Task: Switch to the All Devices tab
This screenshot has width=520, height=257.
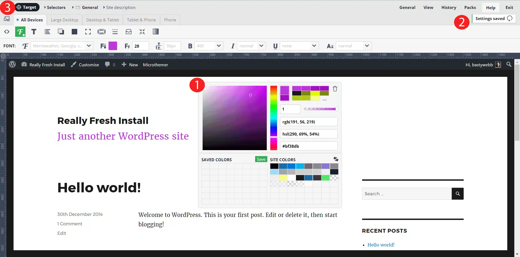Action: [x=30, y=20]
